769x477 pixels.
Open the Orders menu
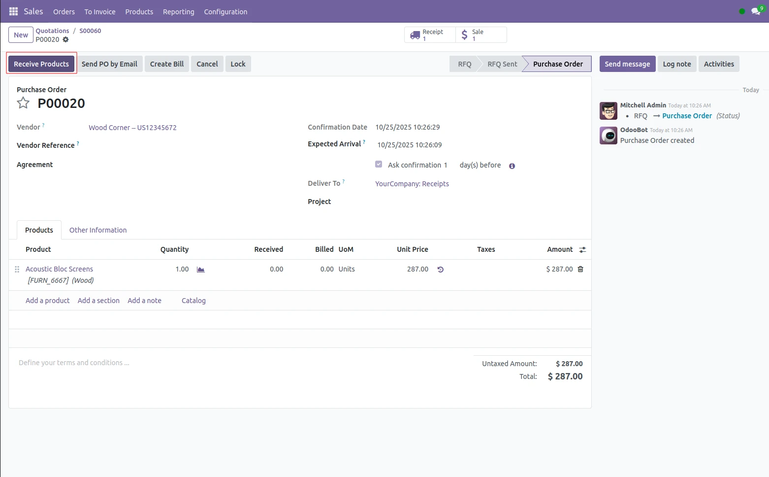64,11
